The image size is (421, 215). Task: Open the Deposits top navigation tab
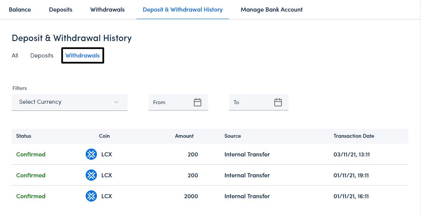pyautogui.click(x=61, y=10)
